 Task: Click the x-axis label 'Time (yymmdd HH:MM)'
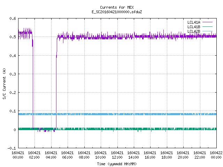117,164
